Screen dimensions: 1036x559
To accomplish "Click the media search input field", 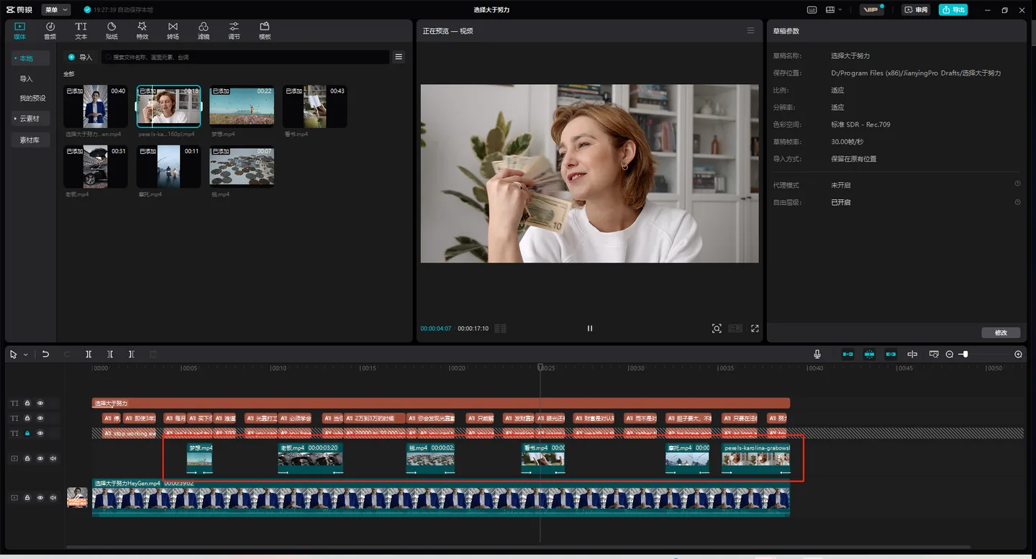I will (x=245, y=57).
